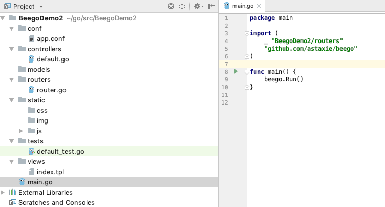Click the Scratches and Consoles icon
This screenshot has height=207, width=385.
13,202
